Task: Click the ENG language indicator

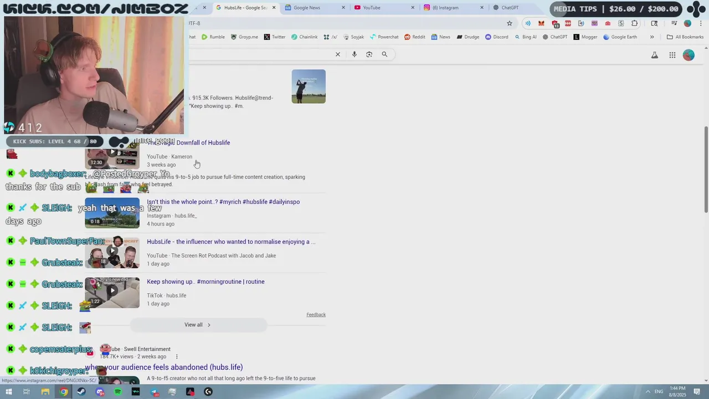Action: (659, 392)
